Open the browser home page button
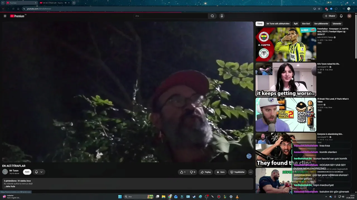 [x=18, y=9]
